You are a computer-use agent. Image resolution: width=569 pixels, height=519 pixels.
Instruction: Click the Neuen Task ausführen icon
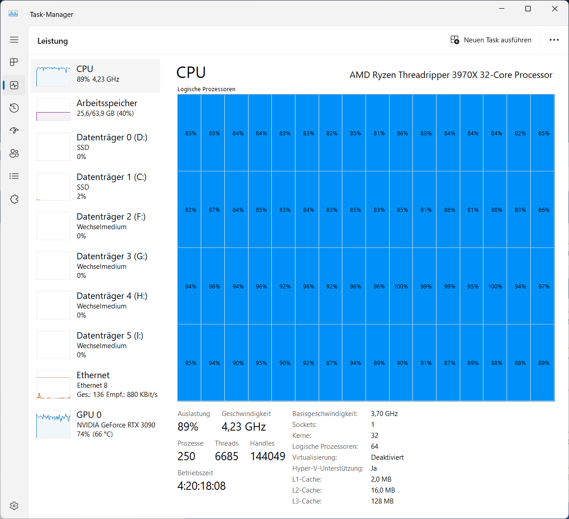(x=455, y=40)
